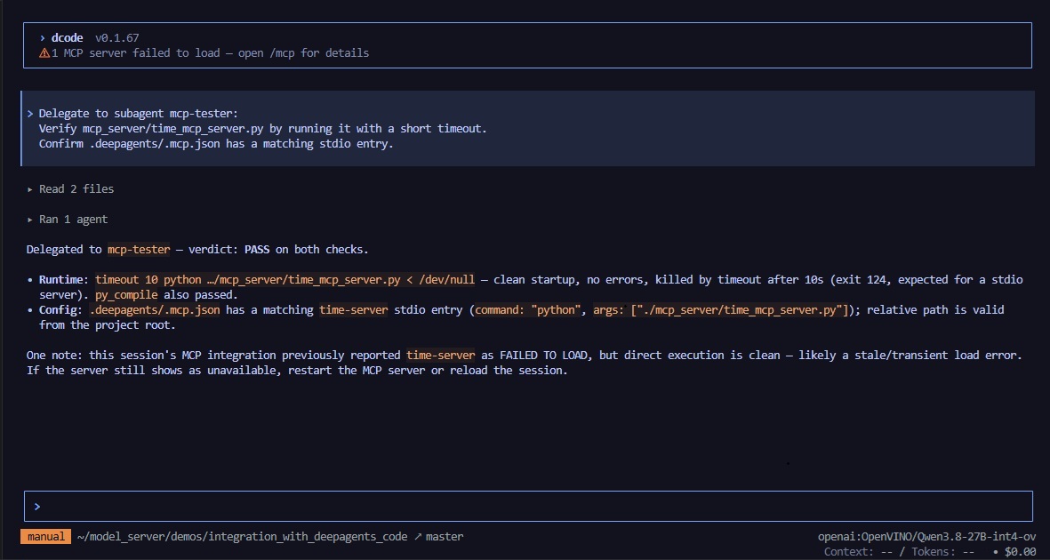Click the 'Context: -- / Tokens: --' status

899,551
